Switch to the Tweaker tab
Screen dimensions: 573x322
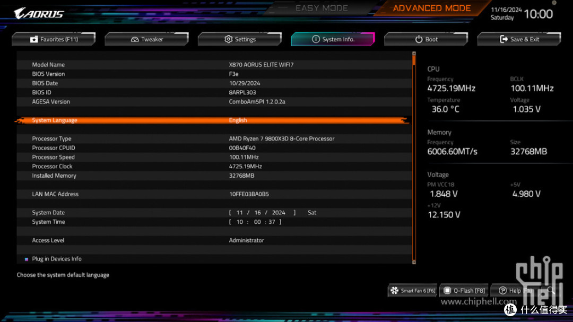(x=147, y=39)
